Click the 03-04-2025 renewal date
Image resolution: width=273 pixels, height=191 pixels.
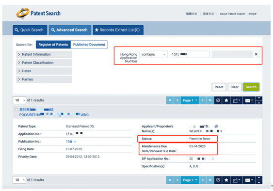[x=197, y=146]
